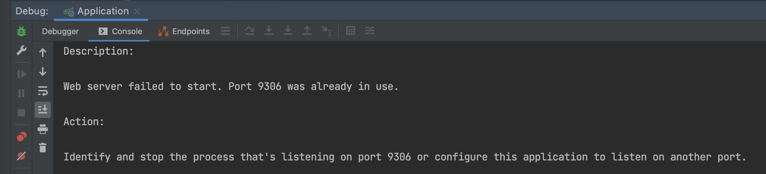Viewport: 766px width, 174px height.
Task: Jump down the stack trace with the down arrow
Action: click(x=43, y=72)
